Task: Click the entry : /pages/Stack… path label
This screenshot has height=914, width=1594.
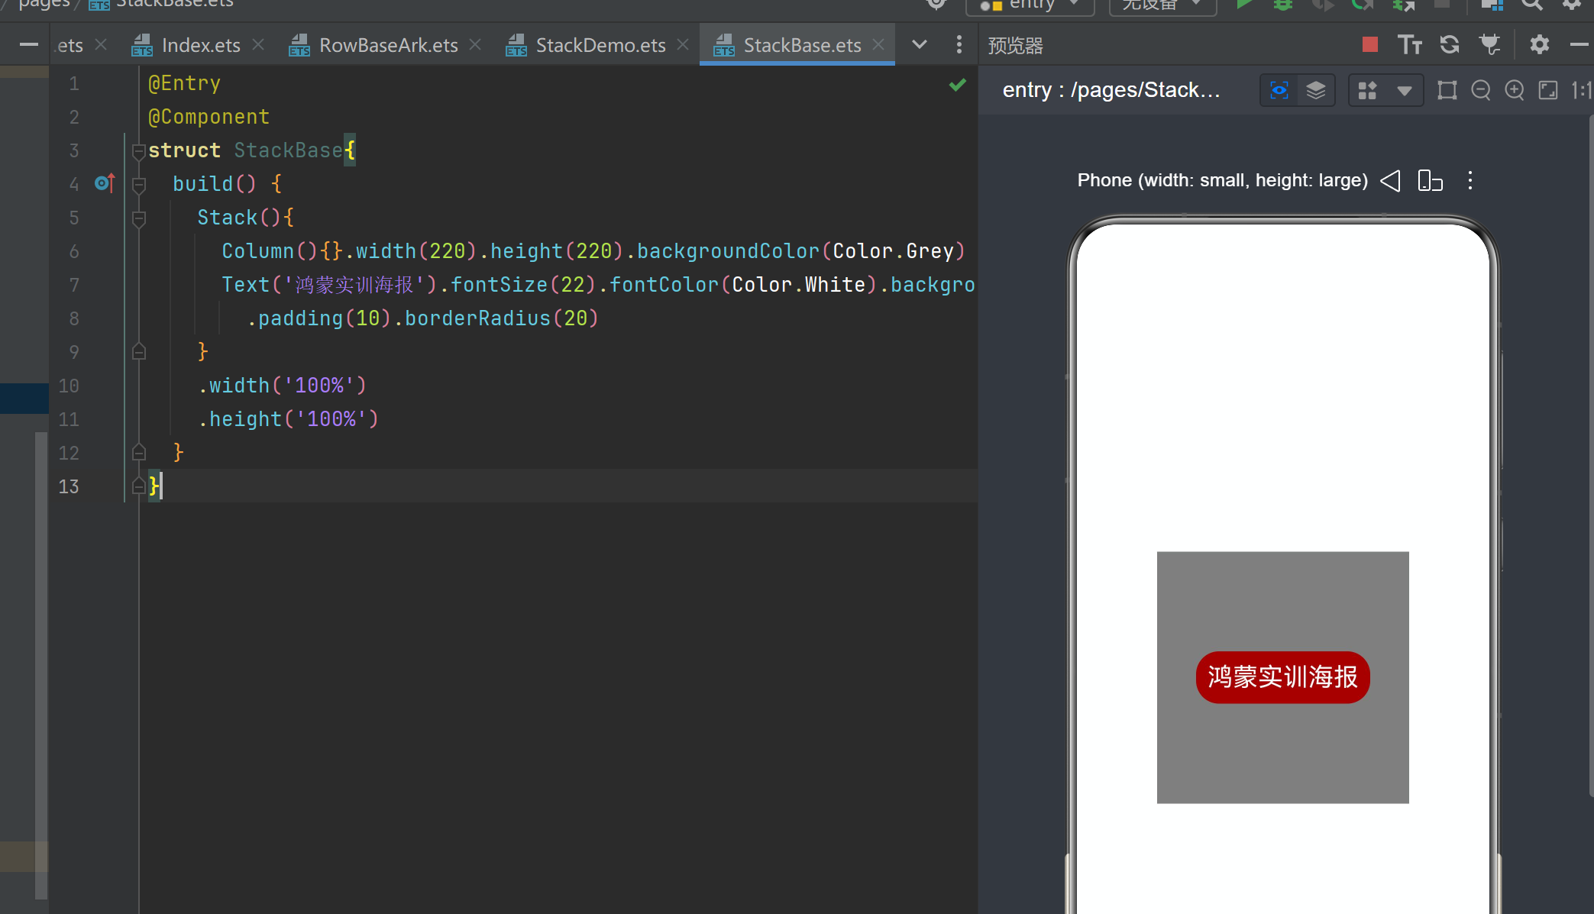Action: pyautogui.click(x=1111, y=90)
